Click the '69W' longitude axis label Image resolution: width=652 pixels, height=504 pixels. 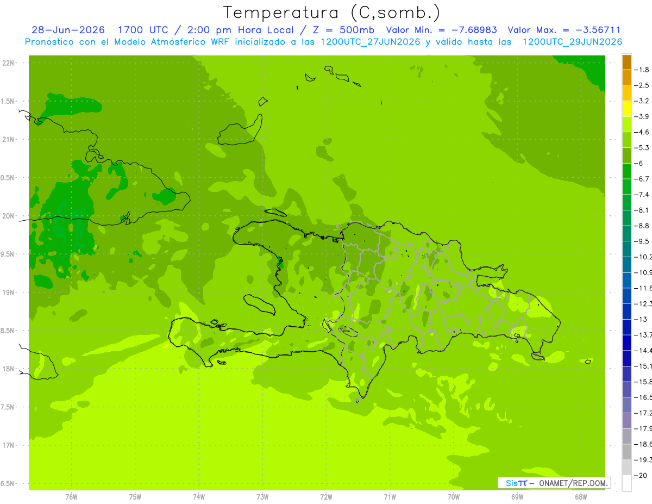coord(517,497)
